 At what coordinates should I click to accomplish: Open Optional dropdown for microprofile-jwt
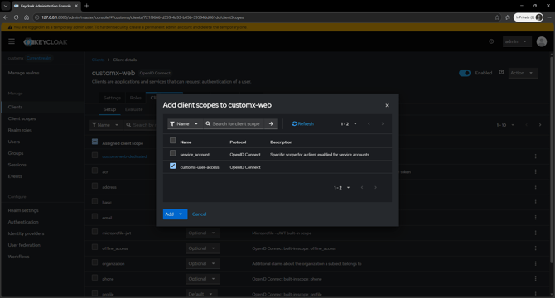(203, 233)
